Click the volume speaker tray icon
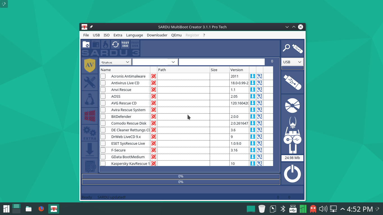Screen dimensions: 383x215 (x=323, y=209)
